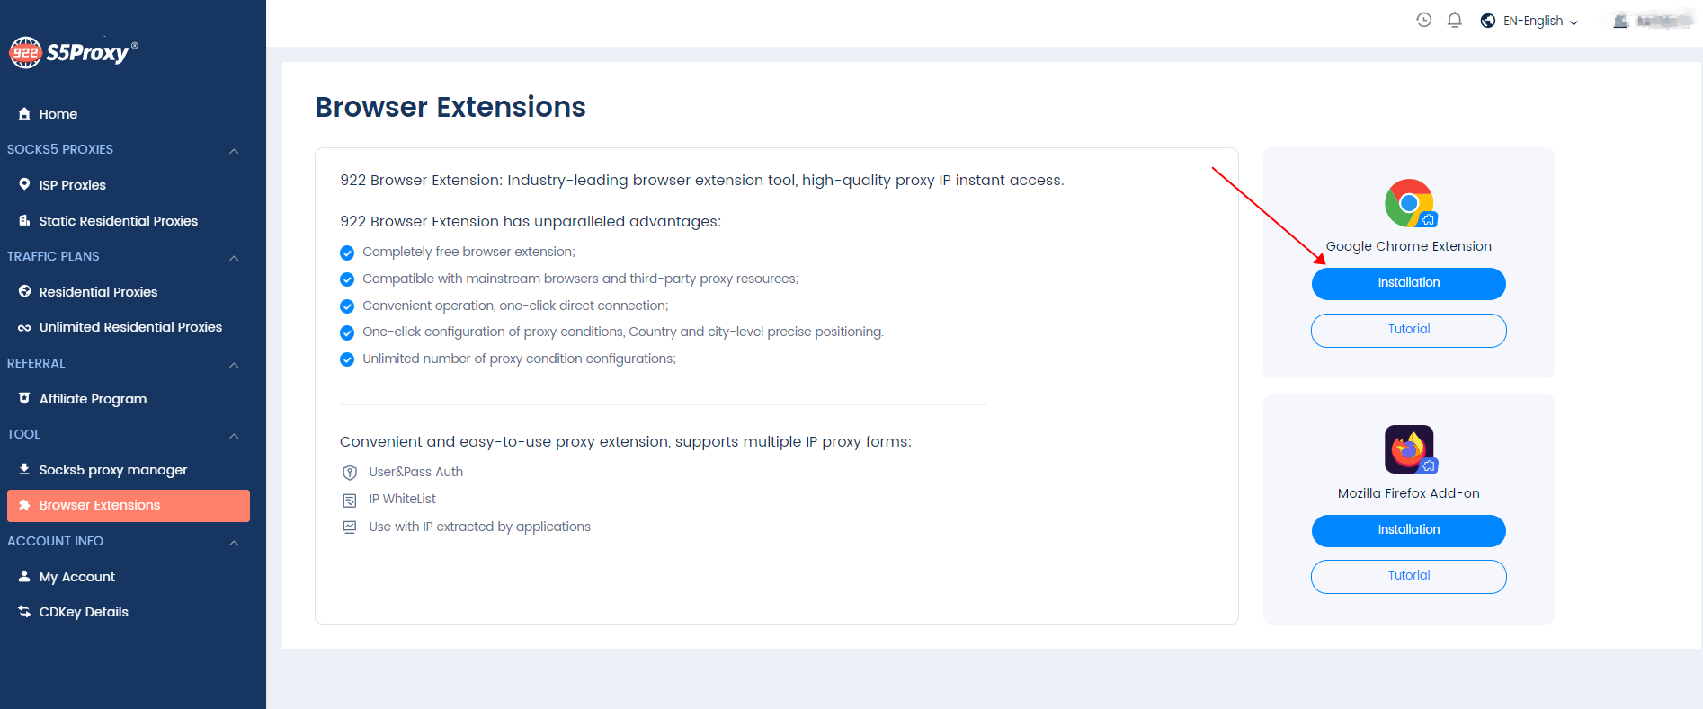Collapse the TRAFFIC PLANS section
1703x709 pixels.
click(x=234, y=257)
